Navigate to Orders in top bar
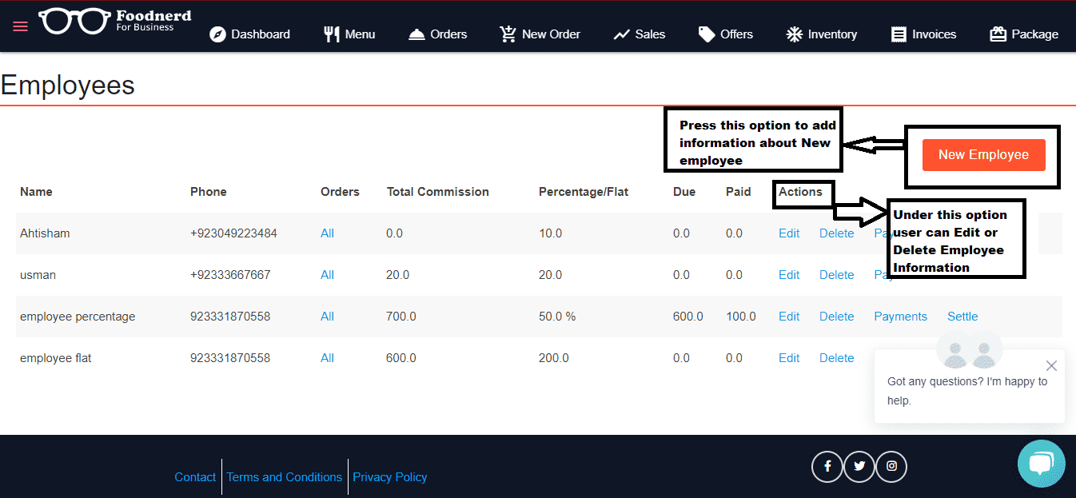This screenshot has height=498, width=1076. click(x=437, y=34)
